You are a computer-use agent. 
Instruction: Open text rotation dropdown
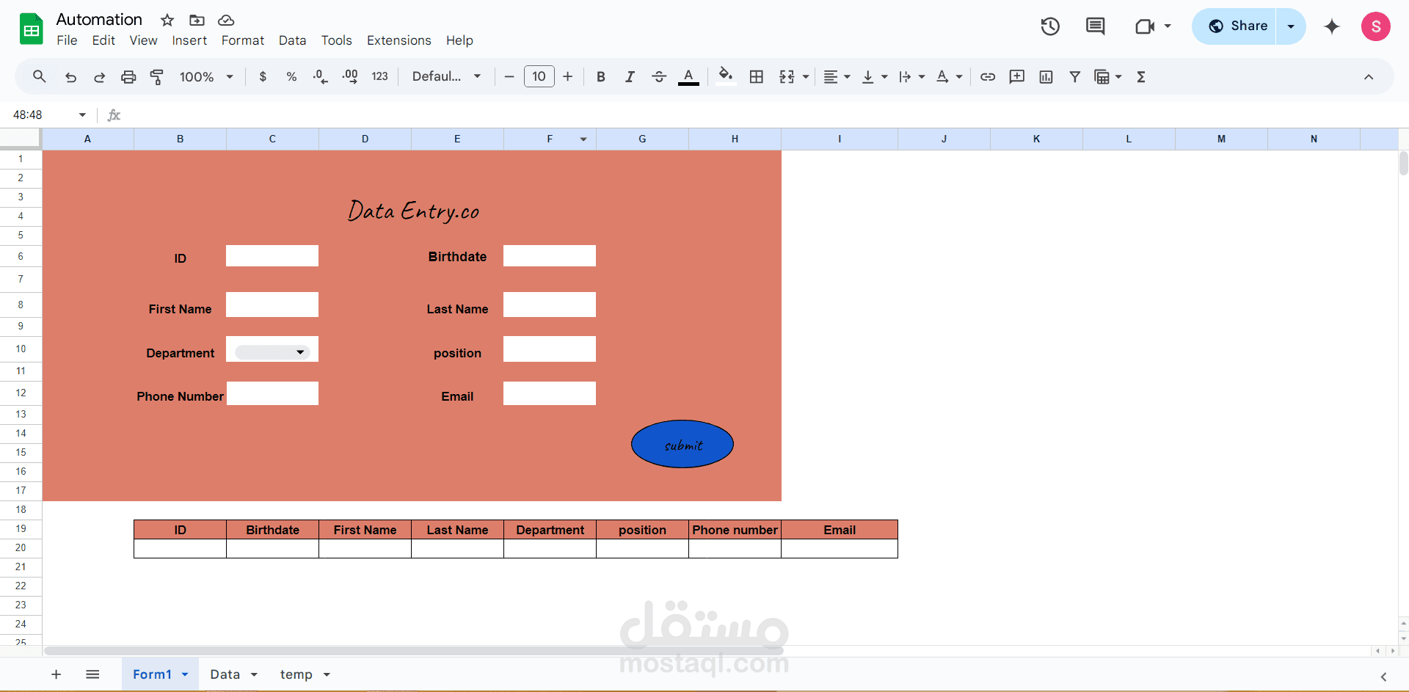click(x=949, y=77)
